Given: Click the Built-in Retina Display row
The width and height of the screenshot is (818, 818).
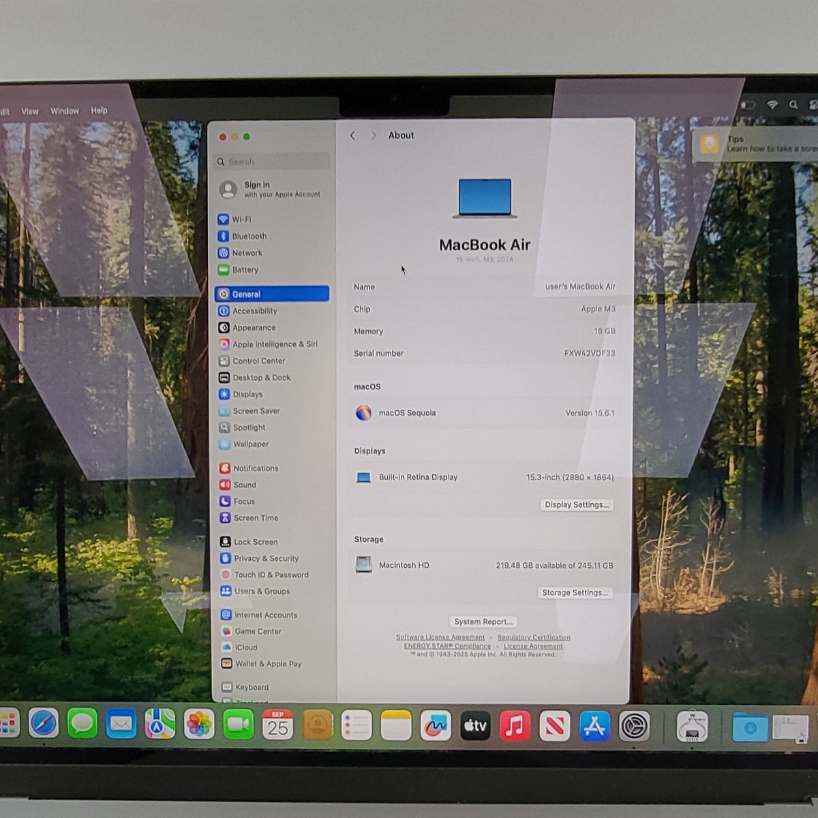Looking at the screenshot, I should (x=485, y=477).
